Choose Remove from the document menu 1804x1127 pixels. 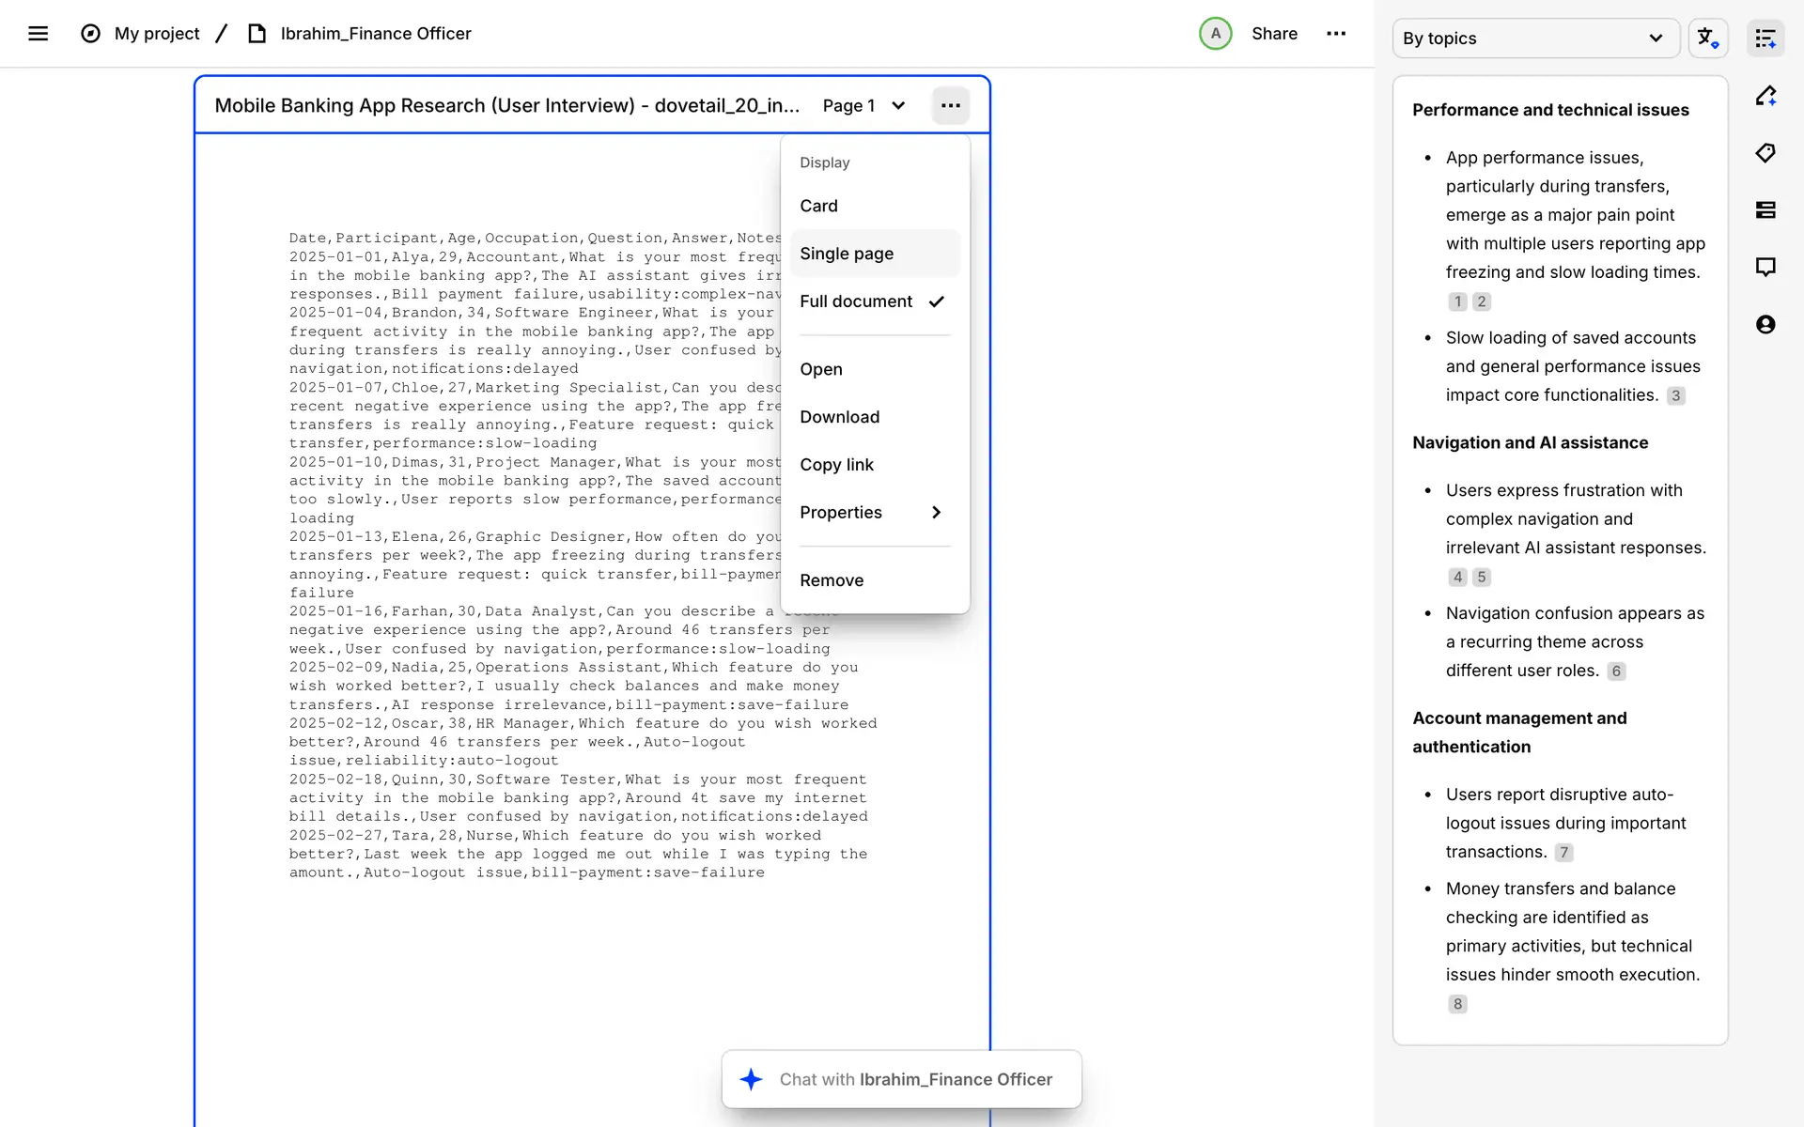[x=832, y=580]
